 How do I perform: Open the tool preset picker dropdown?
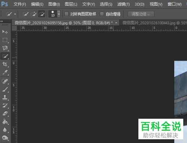click(15, 14)
